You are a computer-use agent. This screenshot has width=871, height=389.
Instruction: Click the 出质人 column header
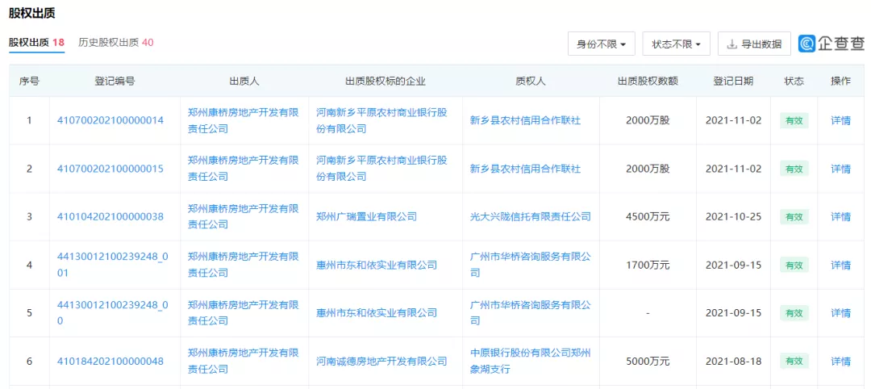244,82
